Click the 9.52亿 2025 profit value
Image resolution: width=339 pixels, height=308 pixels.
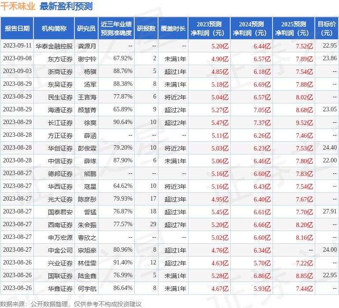coord(304,123)
